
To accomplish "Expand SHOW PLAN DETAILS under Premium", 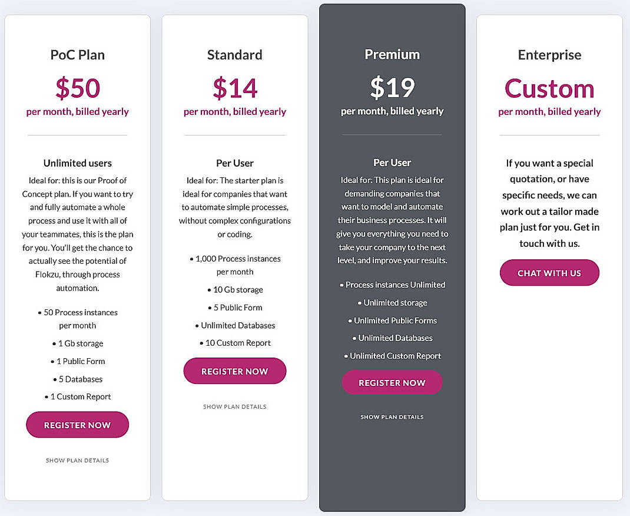I will (x=392, y=416).
